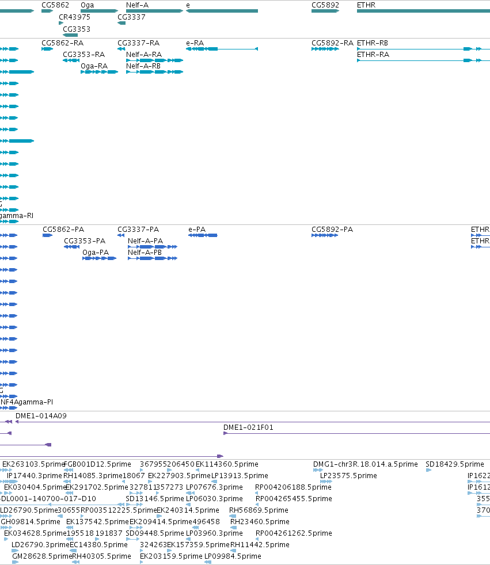This screenshot has height=565, width=490.
Task: Click the GH09814.5prime EST label
Action: click(31, 521)
